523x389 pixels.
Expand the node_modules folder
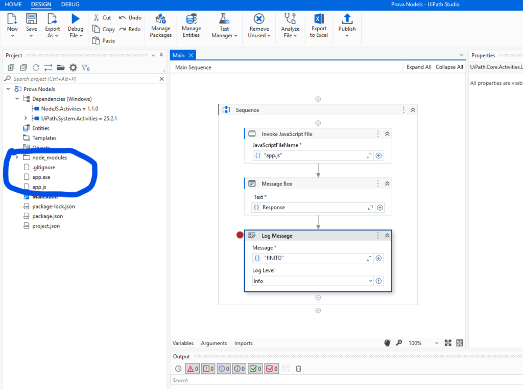pyautogui.click(x=17, y=157)
